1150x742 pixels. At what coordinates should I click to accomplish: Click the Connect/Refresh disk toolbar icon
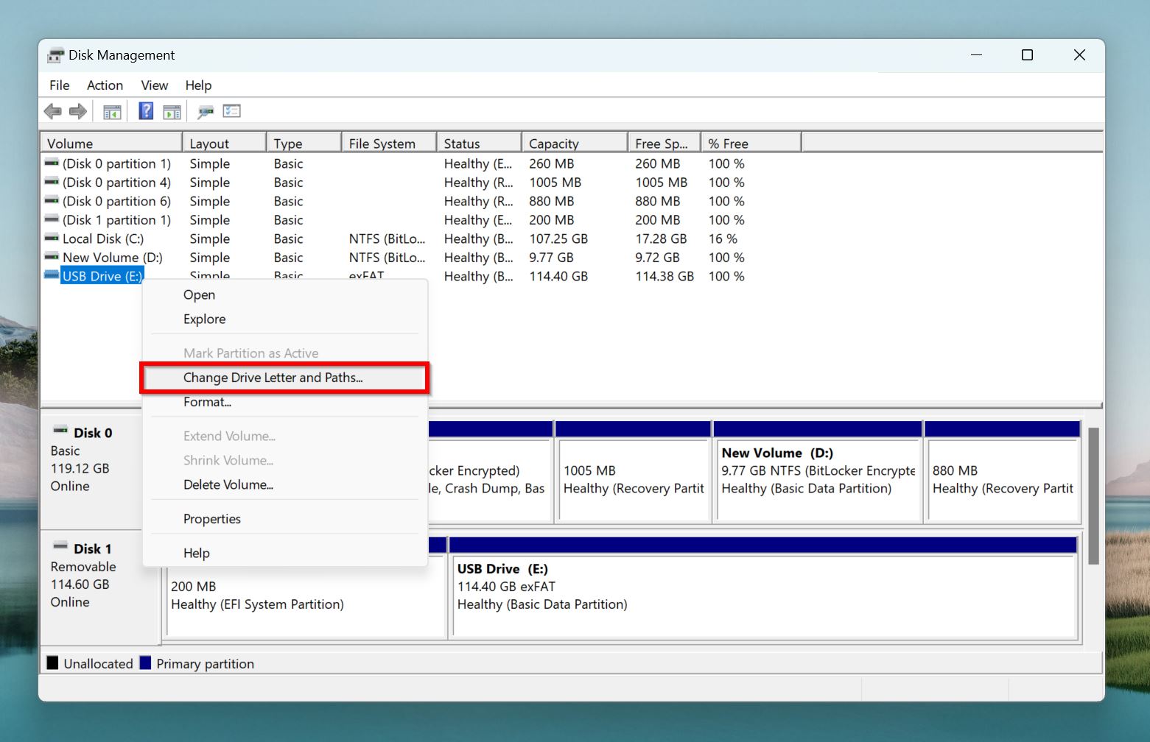click(x=206, y=112)
